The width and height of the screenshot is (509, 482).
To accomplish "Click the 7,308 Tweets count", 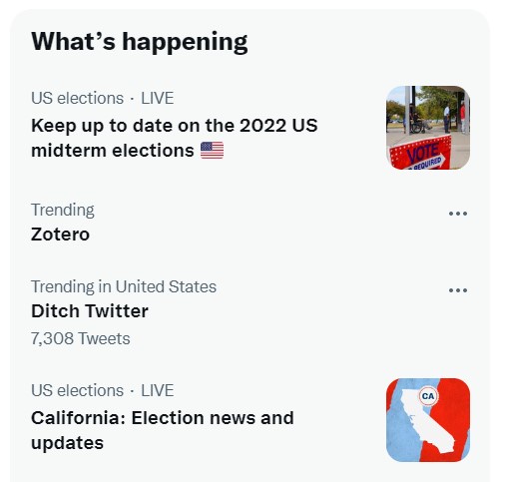I will [x=80, y=338].
